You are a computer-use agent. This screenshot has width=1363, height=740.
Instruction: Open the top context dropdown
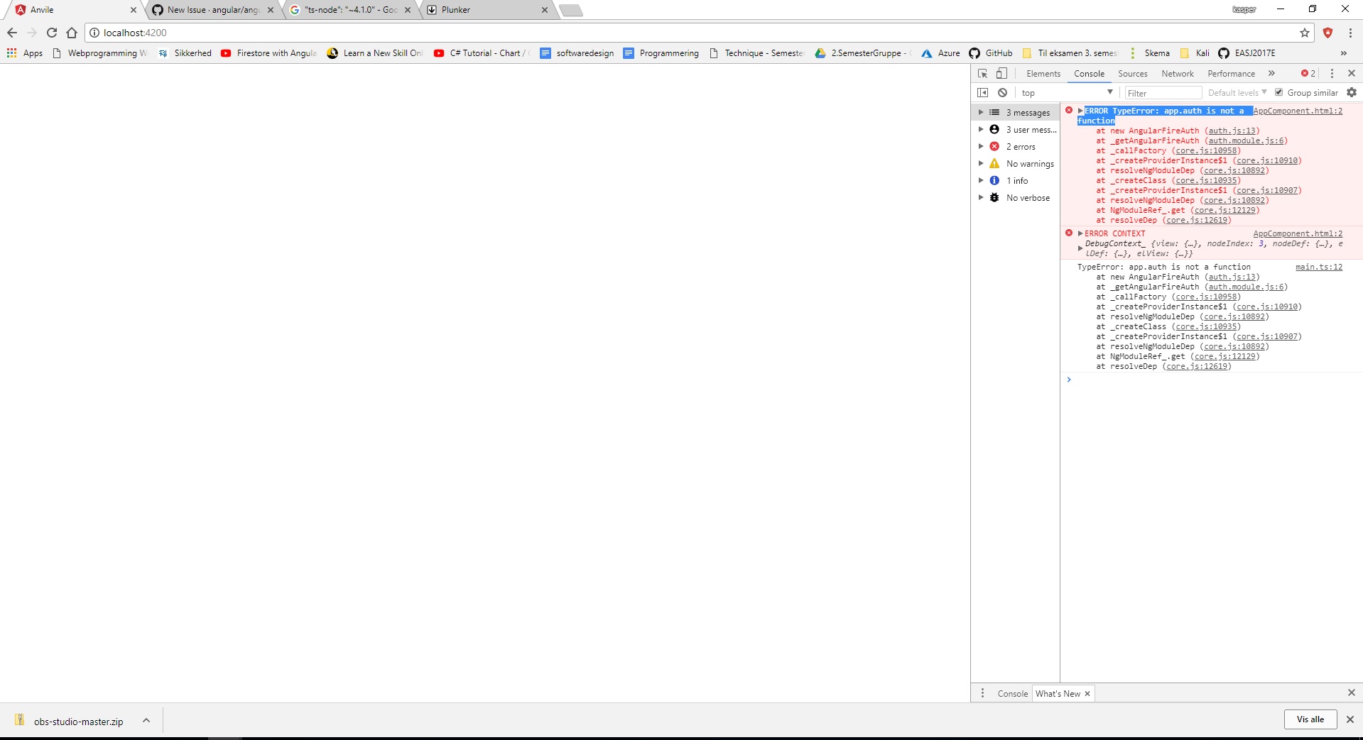click(1067, 93)
